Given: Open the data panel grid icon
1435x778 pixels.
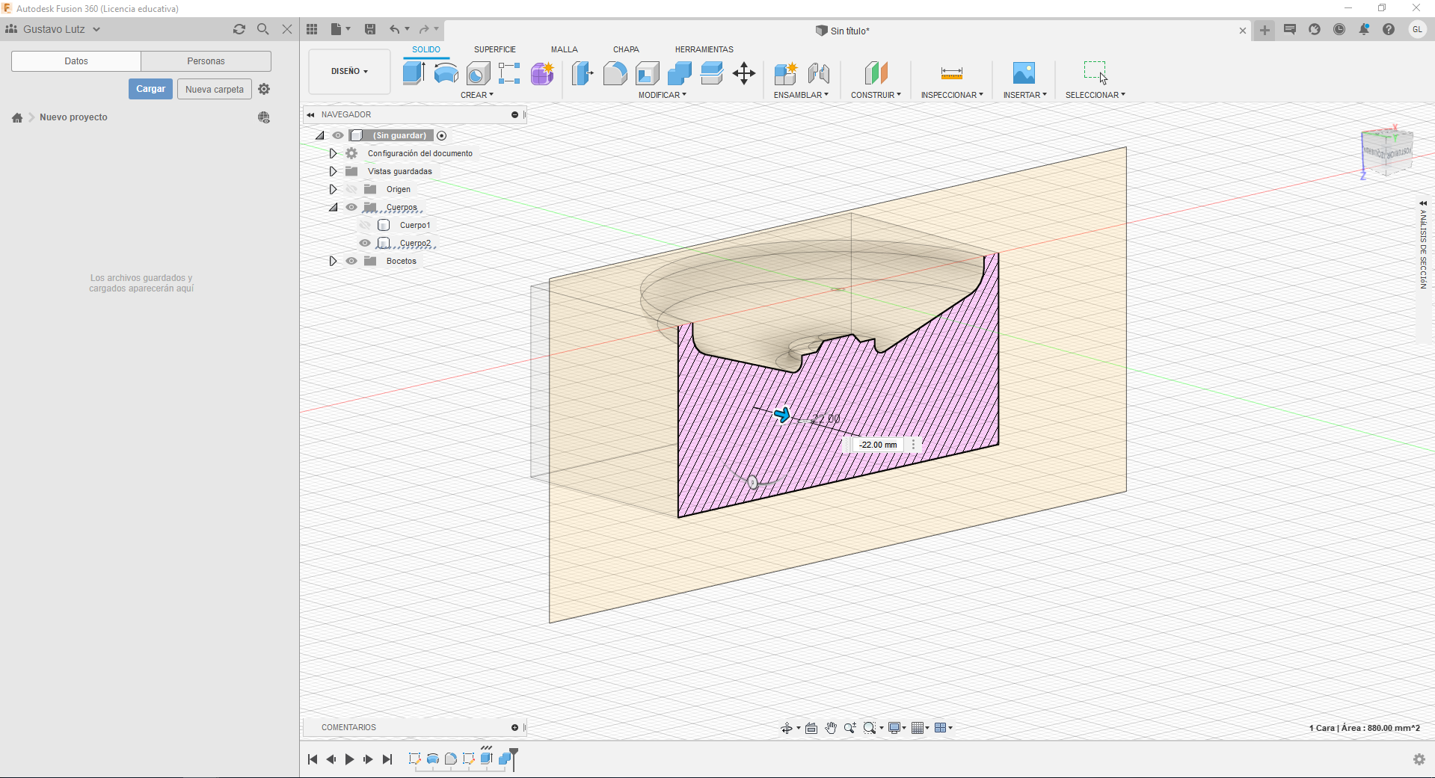Looking at the screenshot, I should 312,29.
